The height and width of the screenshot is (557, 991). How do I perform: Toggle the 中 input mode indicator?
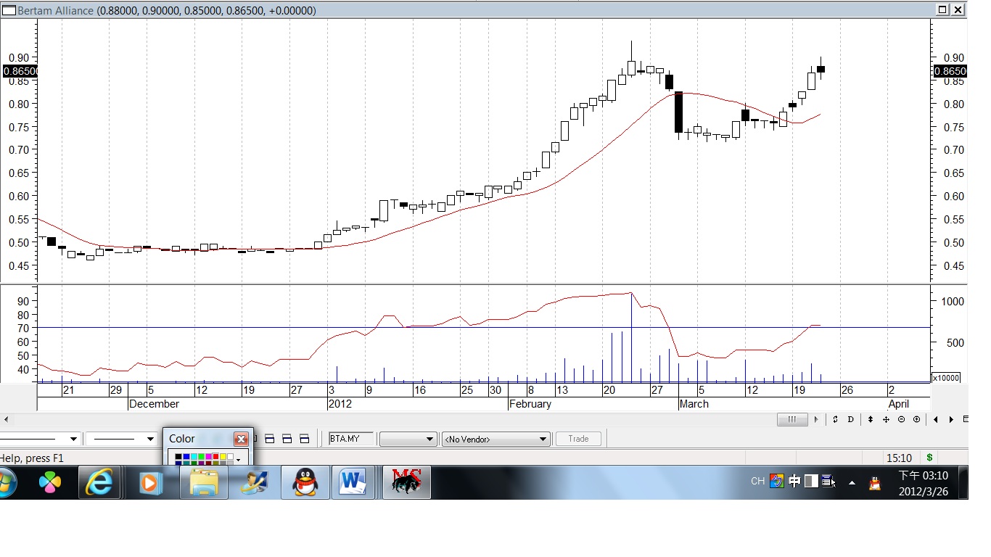(x=794, y=481)
